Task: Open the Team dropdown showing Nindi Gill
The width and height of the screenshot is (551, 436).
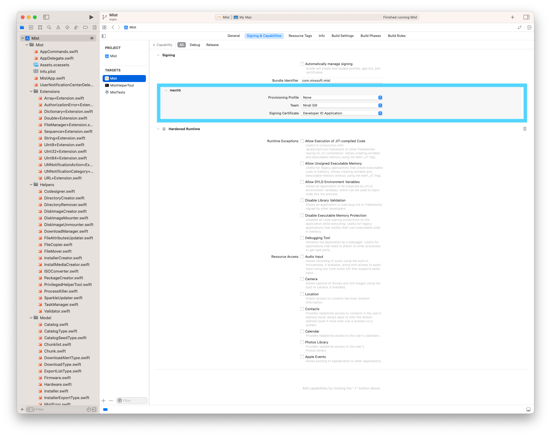Action: [342, 105]
